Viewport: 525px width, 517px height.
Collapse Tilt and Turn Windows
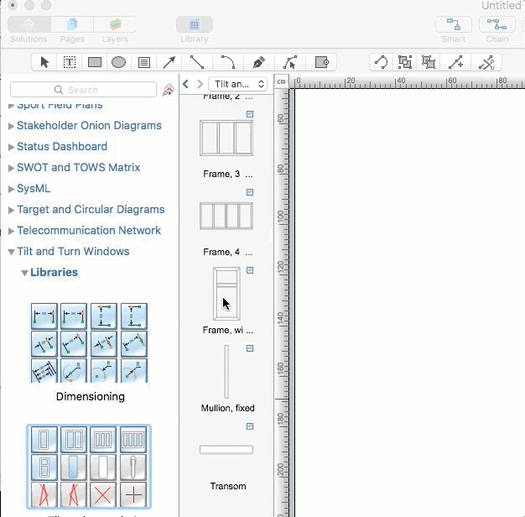11,252
